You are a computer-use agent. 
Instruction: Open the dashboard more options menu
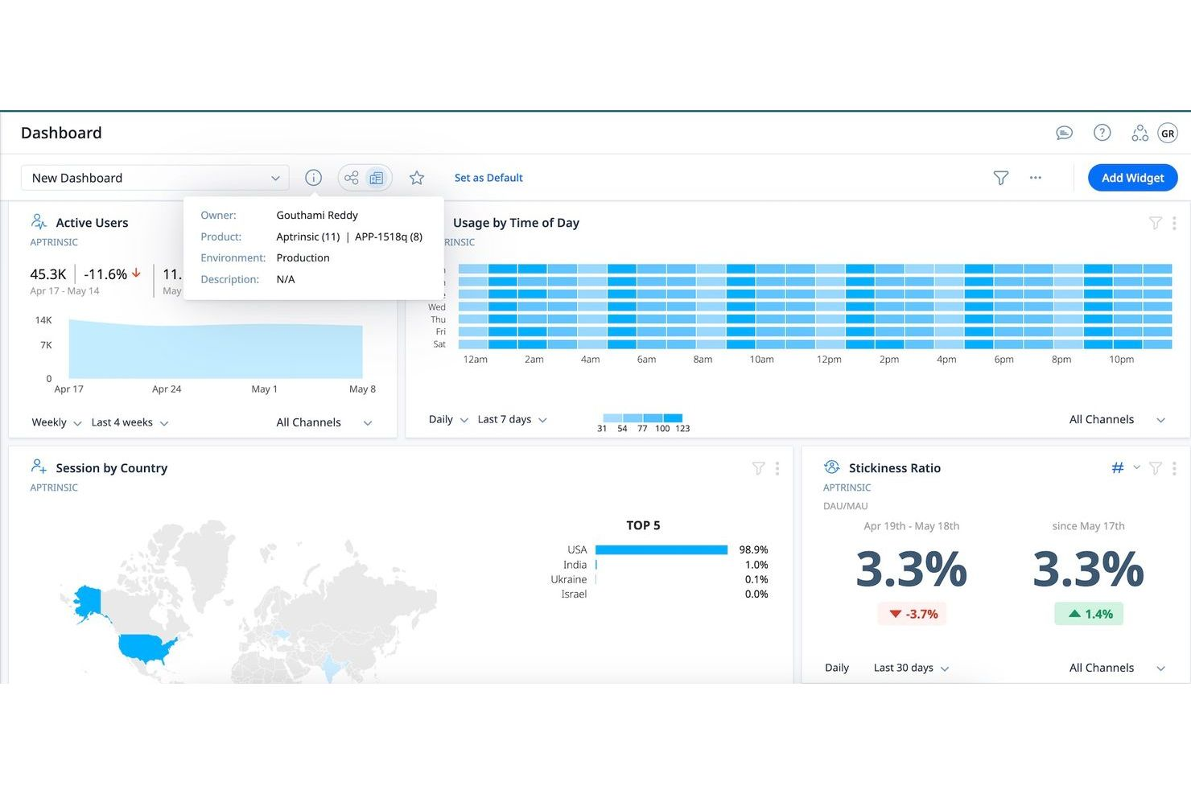(x=1036, y=178)
